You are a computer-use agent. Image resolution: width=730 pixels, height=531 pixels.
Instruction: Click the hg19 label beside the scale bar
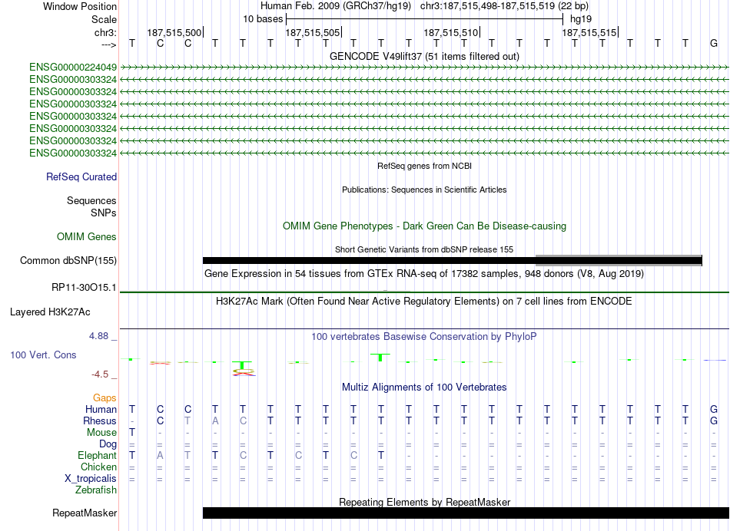(x=581, y=19)
